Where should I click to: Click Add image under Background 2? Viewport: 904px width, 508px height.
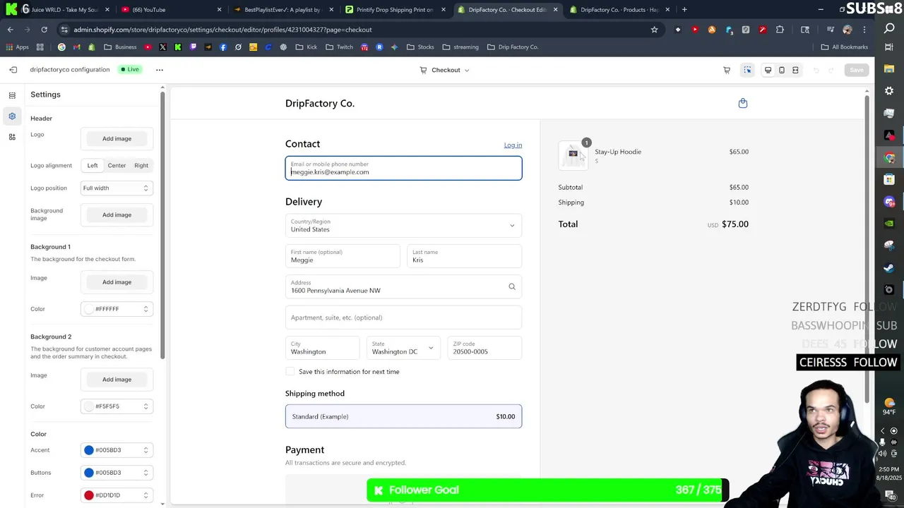tap(117, 380)
